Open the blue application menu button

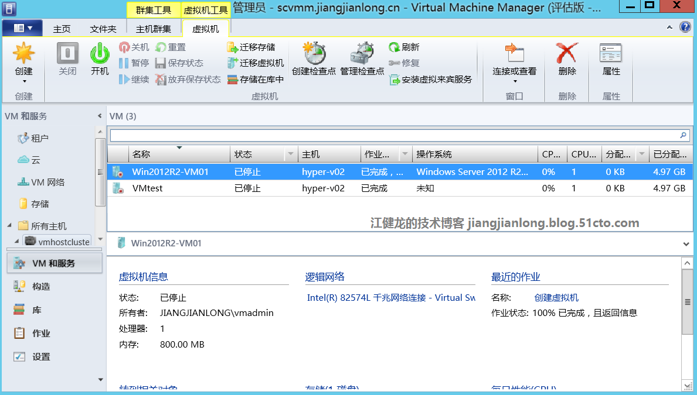(22, 28)
